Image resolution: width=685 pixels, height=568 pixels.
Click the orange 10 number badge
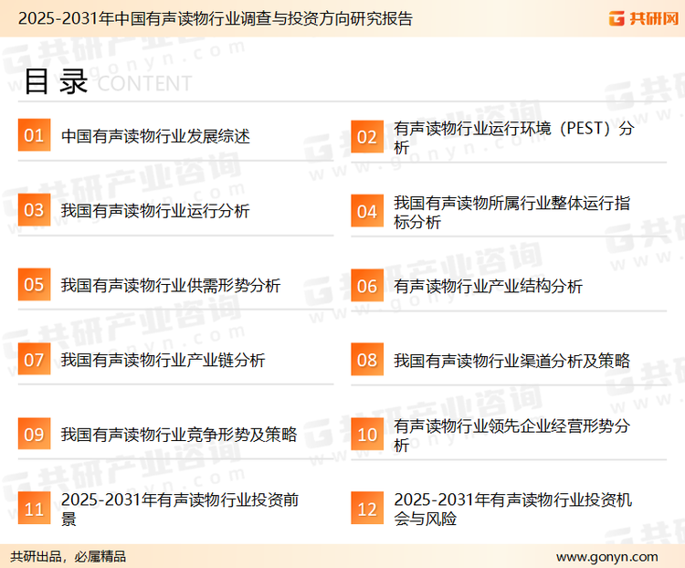pos(367,435)
